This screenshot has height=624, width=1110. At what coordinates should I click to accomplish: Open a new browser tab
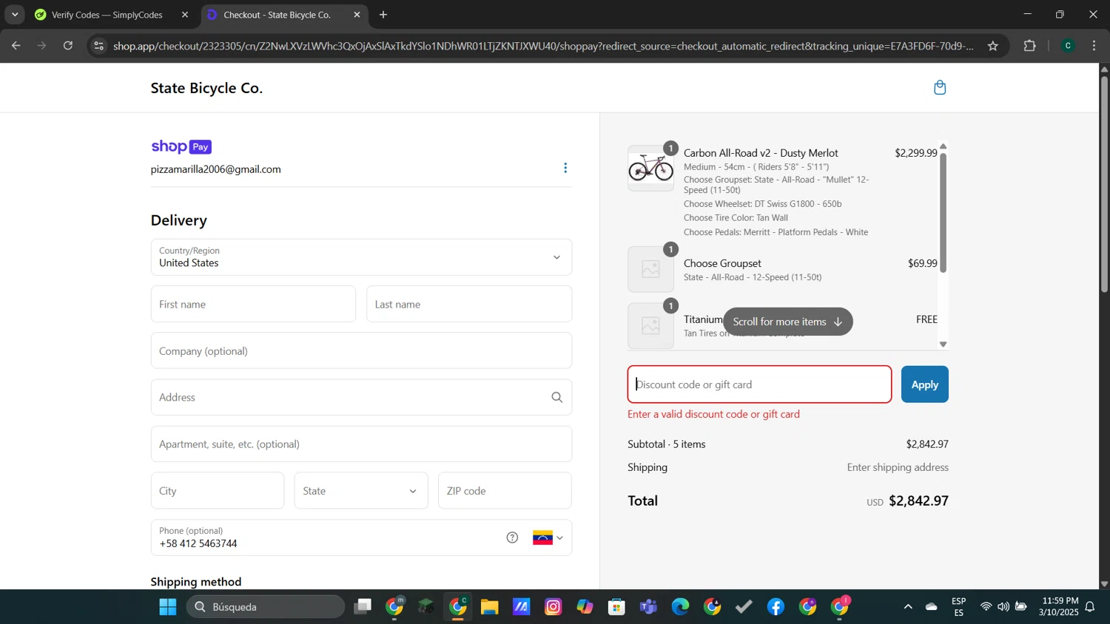point(383,15)
